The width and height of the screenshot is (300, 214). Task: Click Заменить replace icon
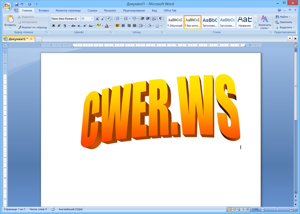(x=283, y=22)
